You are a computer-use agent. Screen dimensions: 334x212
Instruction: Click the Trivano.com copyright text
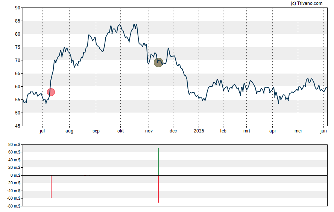pos(307,3)
